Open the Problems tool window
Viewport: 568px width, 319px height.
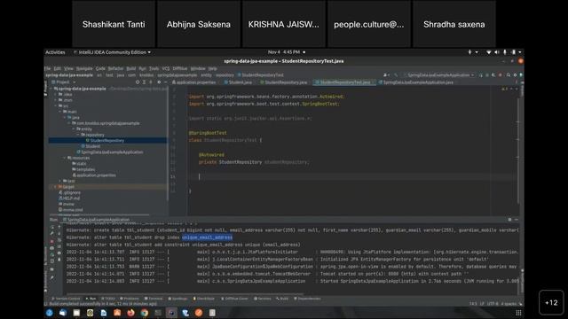[x=130, y=299]
